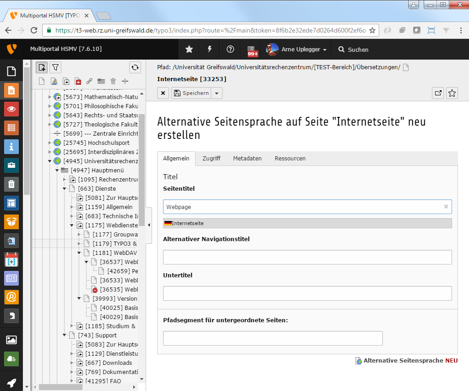Click the Untertitel input field
Image resolution: width=469 pixels, height=391 pixels.
coord(307,293)
